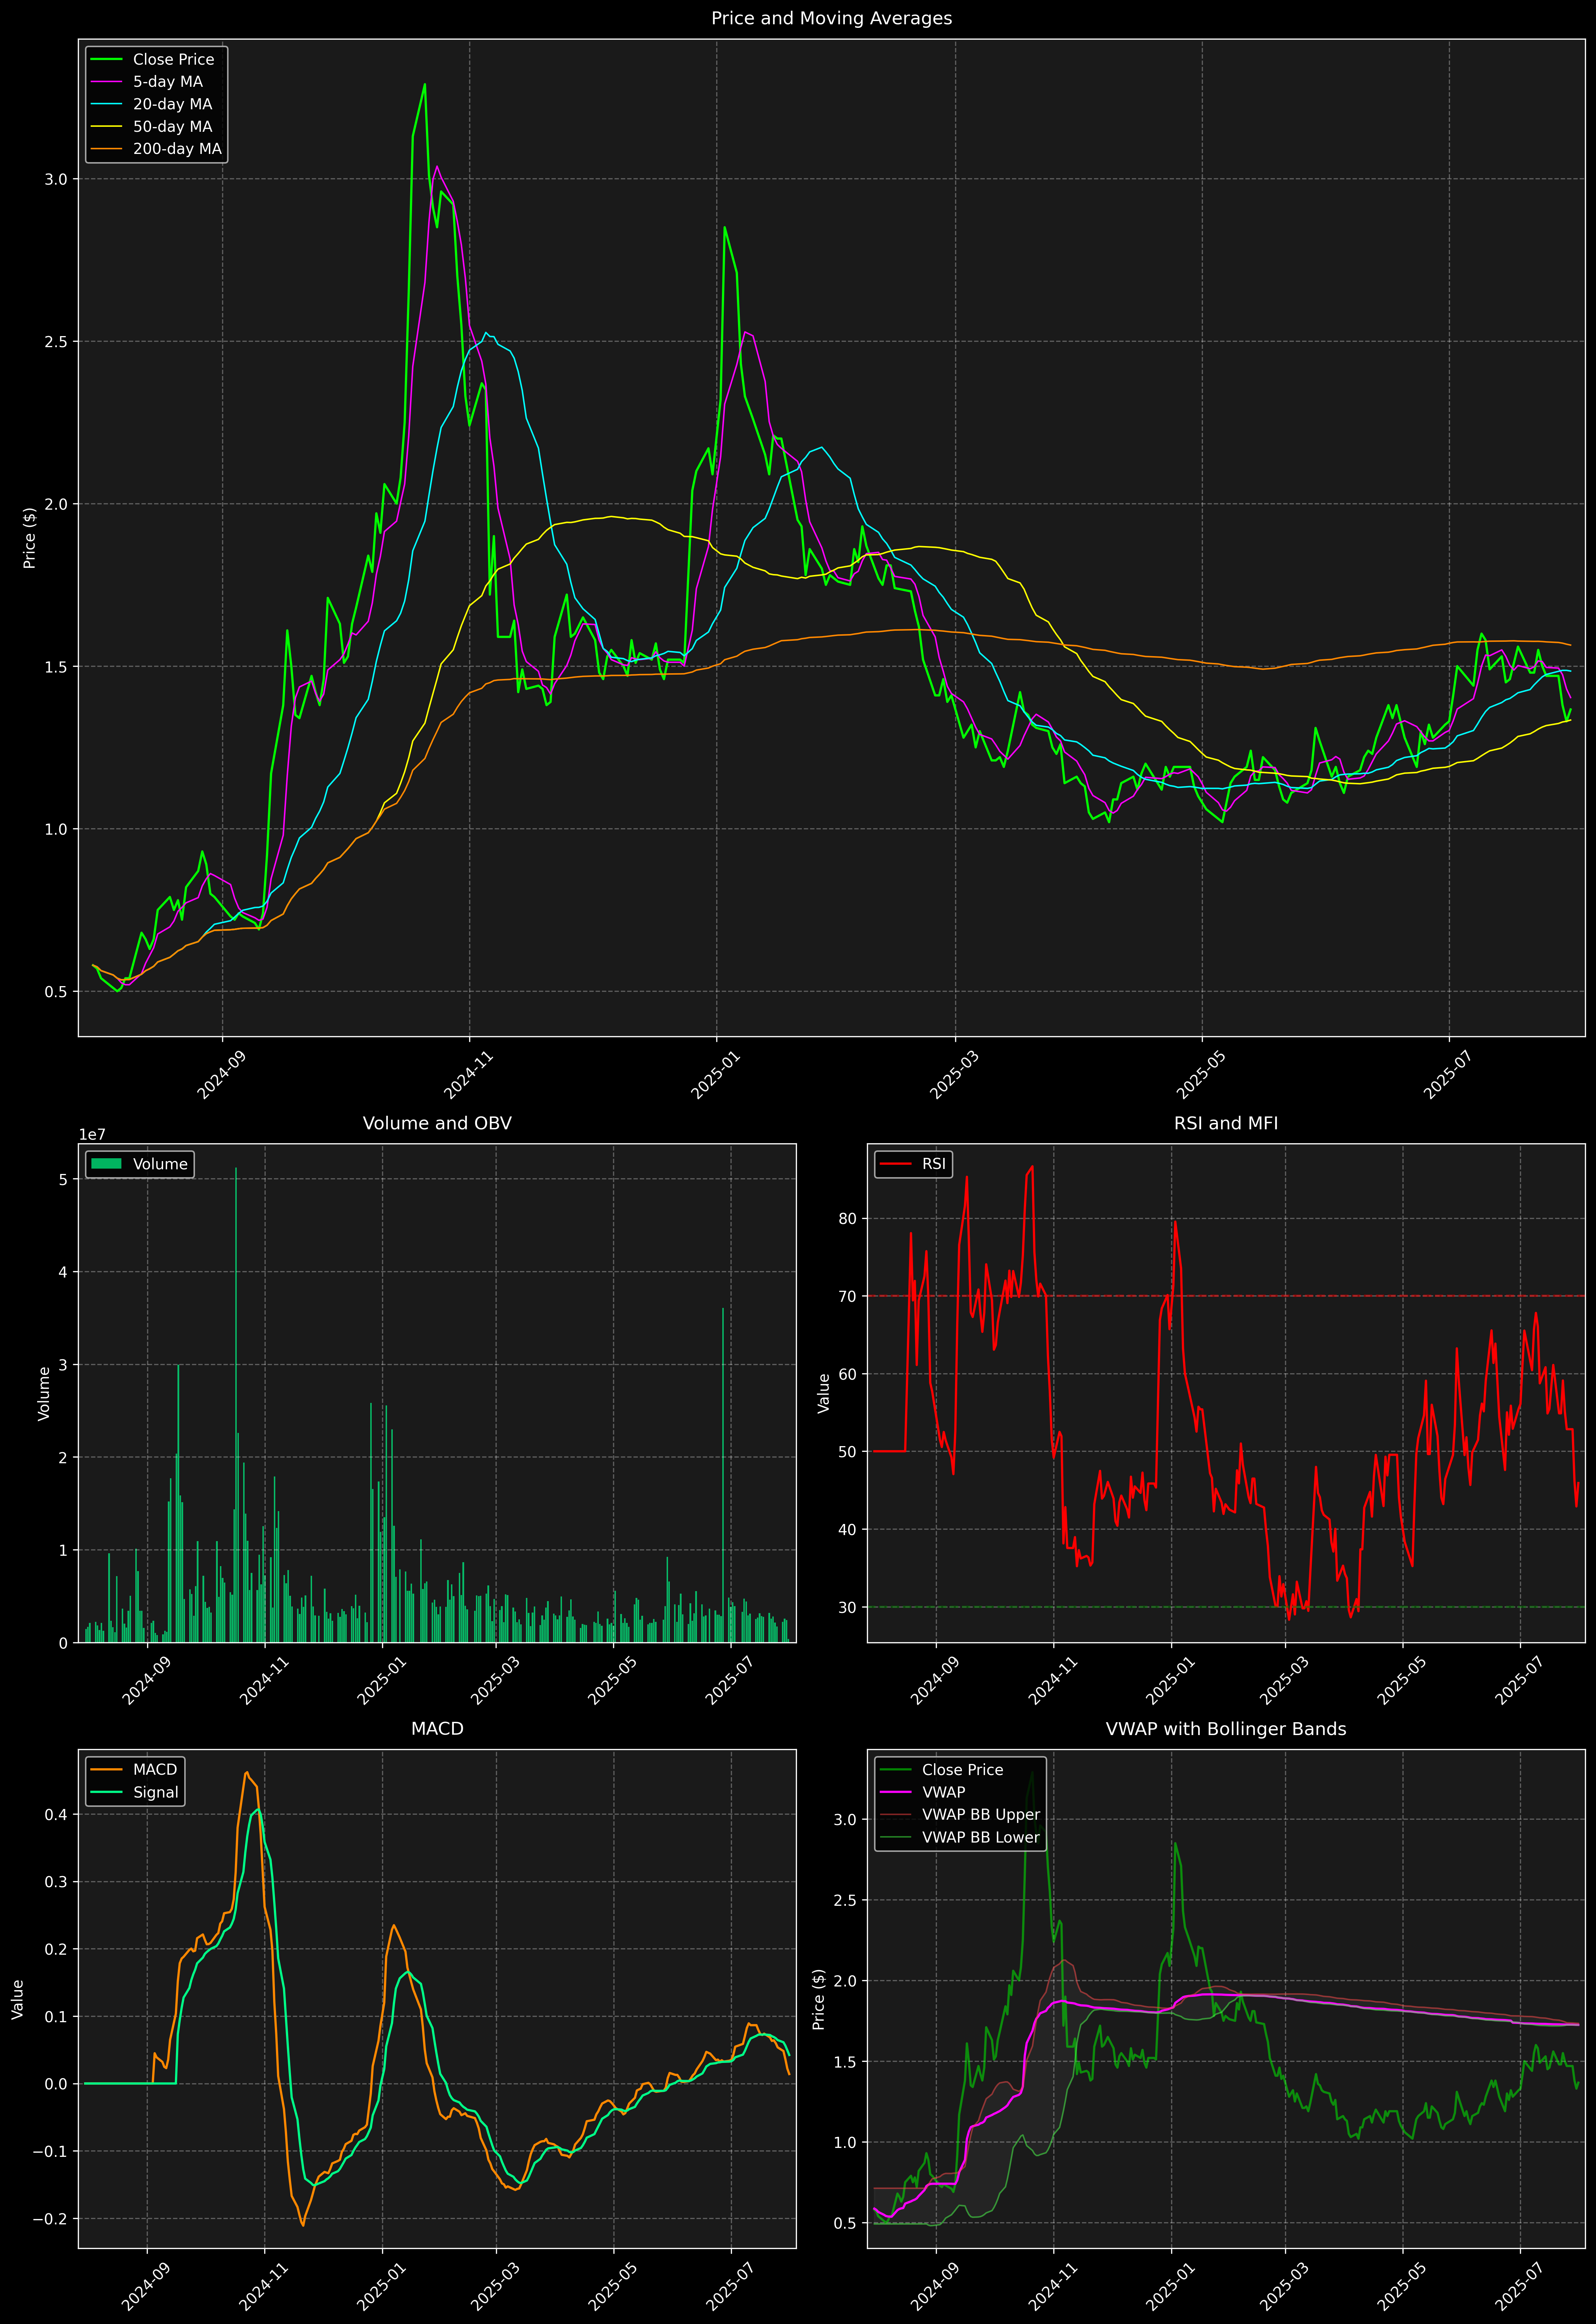The height and width of the screenshot is (2324, 1596).
Task: Select the "RSI" legend label
Action: 934,1164
